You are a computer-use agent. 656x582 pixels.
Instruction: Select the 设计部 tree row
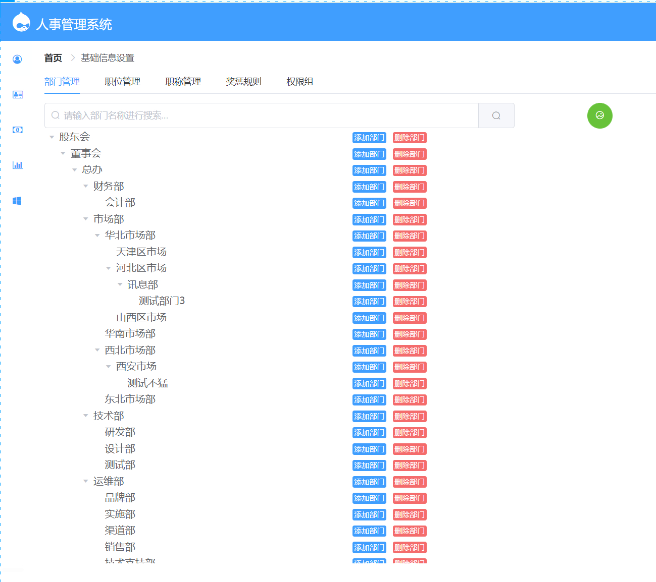pos(120,448)
